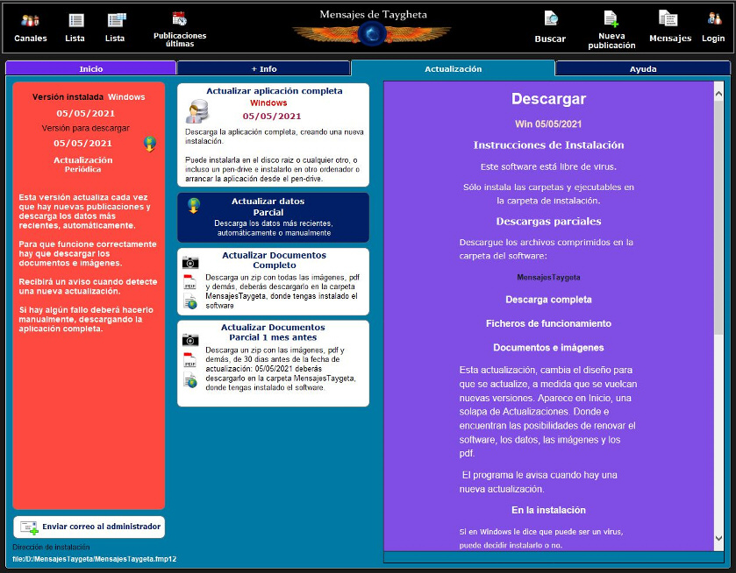This screenshot has width=736, height=573.
Task: Click the Publicaciones últimas calendar icon
Action: coord(179,18)
